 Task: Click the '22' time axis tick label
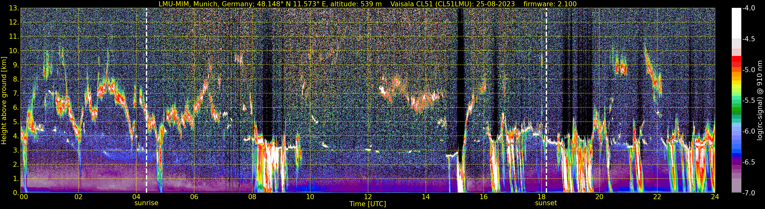point(657,197)
